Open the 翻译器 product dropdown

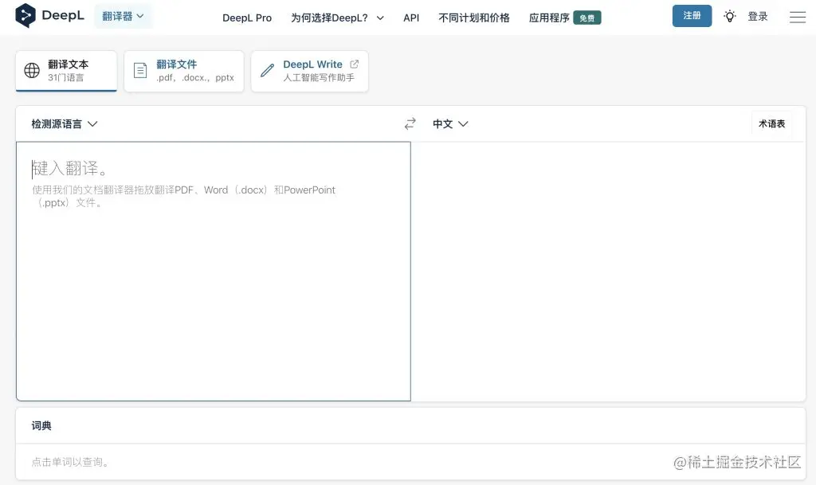pos(124,16)
